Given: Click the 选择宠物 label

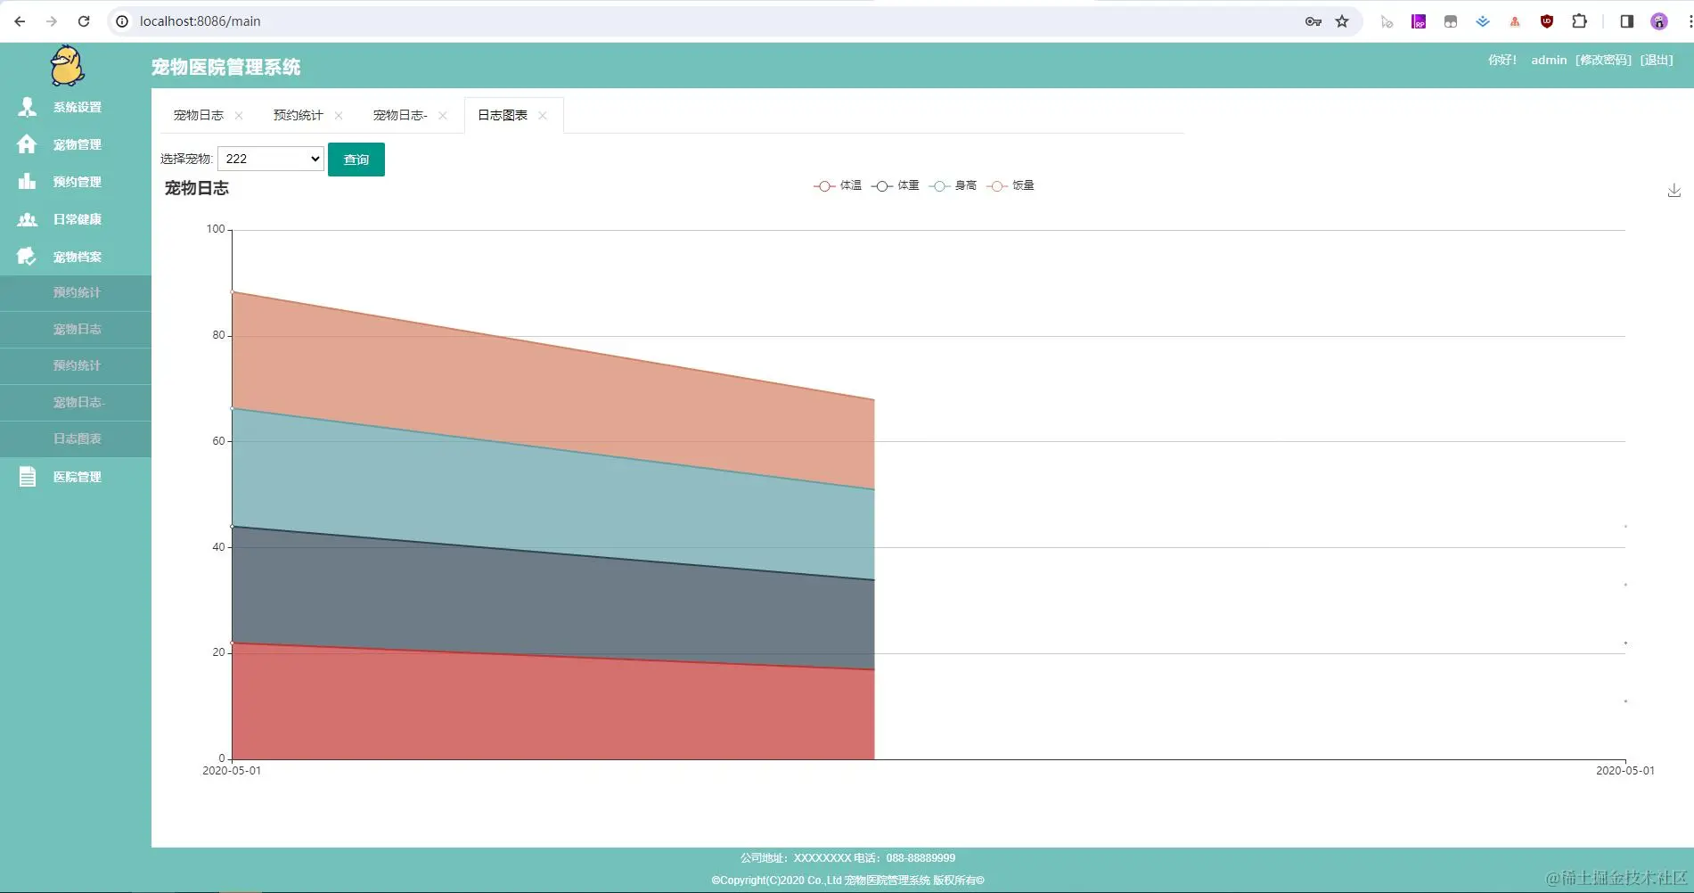Looking at the screenshot, I should [x=186, y=159].
